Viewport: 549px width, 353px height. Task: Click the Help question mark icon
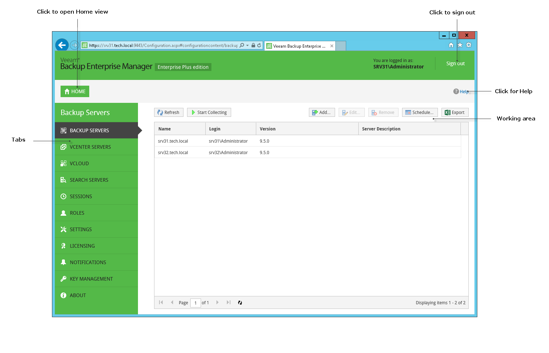tap(456, 91)
